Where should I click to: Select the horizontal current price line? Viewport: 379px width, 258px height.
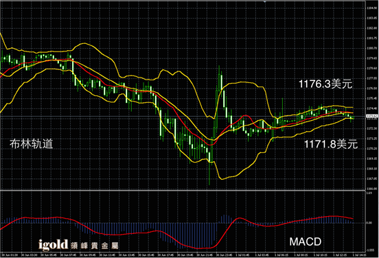point(183,117)
